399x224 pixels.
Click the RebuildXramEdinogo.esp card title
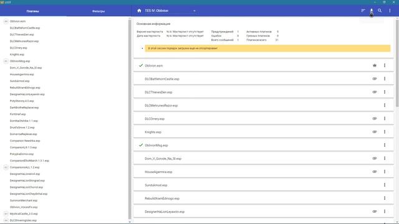tap(162, 198)
